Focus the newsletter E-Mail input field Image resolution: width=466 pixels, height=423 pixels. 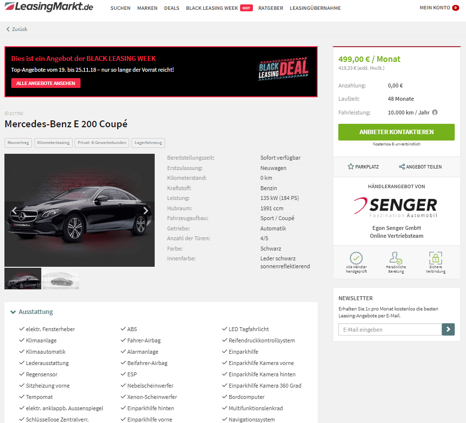pyautogui.click(x=390, y=329)
